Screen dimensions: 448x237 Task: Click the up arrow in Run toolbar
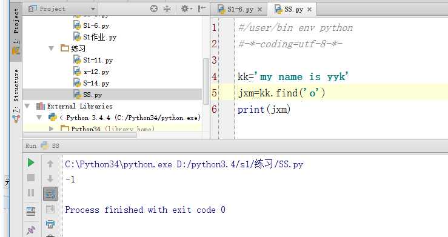(50, 164)
